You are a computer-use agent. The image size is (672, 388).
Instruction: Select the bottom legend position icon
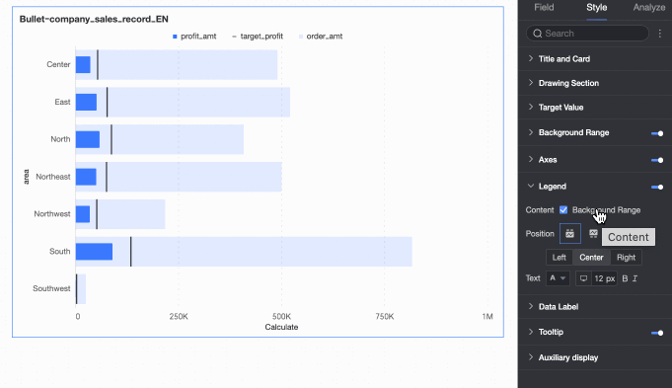tap(593, 234)
